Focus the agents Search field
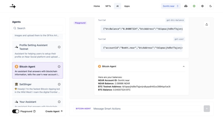Viewport: 223px width, 124px height. click(x=38, y=28)
